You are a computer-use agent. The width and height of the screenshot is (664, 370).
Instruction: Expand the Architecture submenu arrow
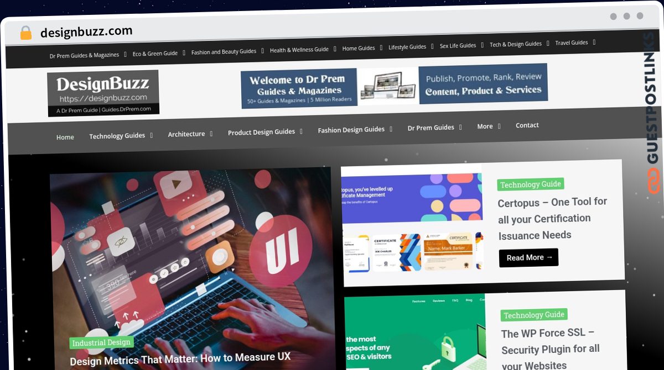point(211,133)
